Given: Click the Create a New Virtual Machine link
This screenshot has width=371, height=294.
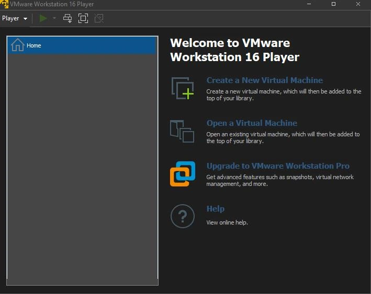Looking at the screenshot, I should click(264, 80).
